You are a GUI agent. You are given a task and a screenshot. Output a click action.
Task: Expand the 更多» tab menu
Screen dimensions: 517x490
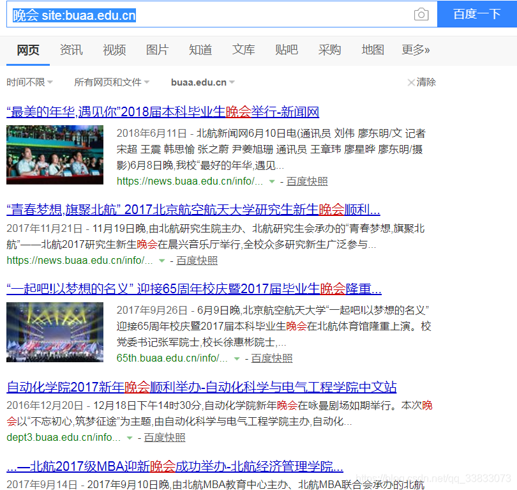416,50
